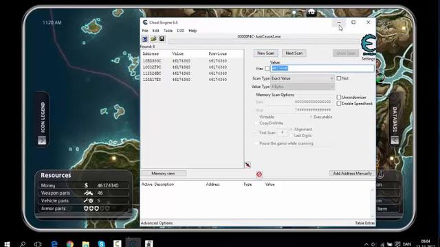The width and height of the screenshot is (440, 247).
Task: Click the Address column header in results
Action: click(151, 54)
